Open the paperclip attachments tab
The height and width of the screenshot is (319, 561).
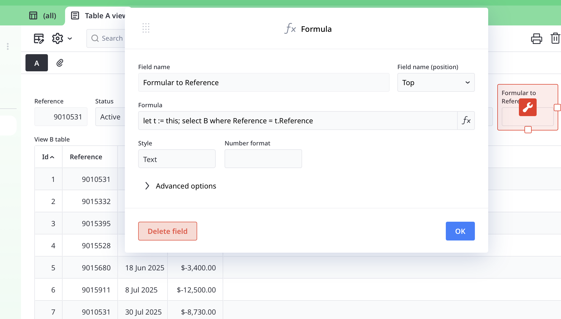[x=60, y=63]
